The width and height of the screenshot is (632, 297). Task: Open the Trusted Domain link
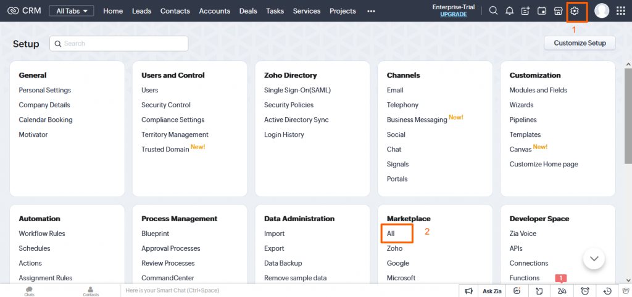point(165,149)
